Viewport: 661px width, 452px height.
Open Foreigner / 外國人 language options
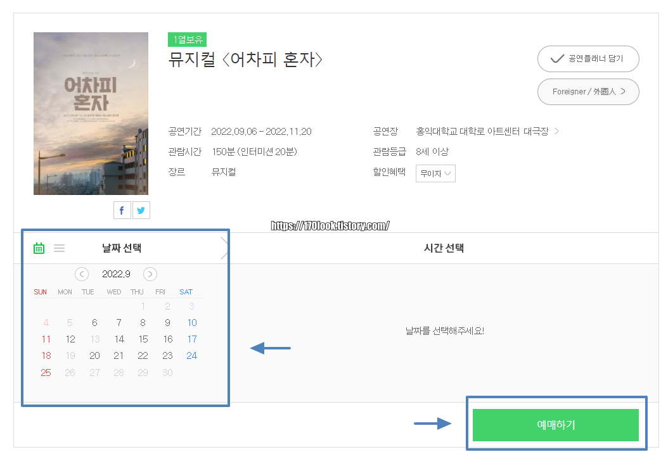pyautogui.click(x=587, y=91)
